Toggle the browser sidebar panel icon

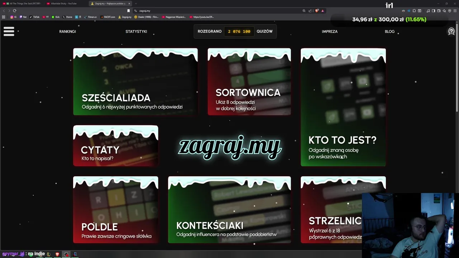pos(433,11)
